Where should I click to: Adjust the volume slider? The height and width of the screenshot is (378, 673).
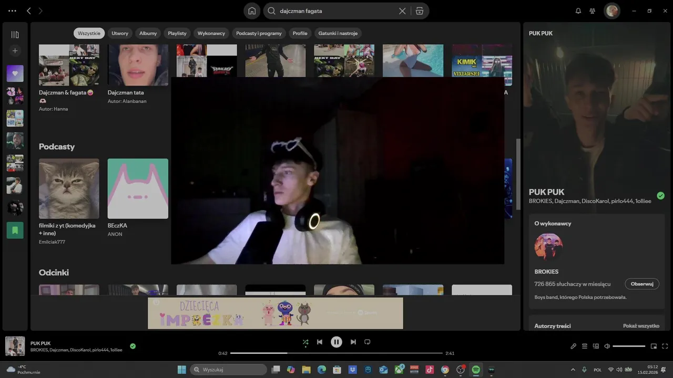pos(629,346)
